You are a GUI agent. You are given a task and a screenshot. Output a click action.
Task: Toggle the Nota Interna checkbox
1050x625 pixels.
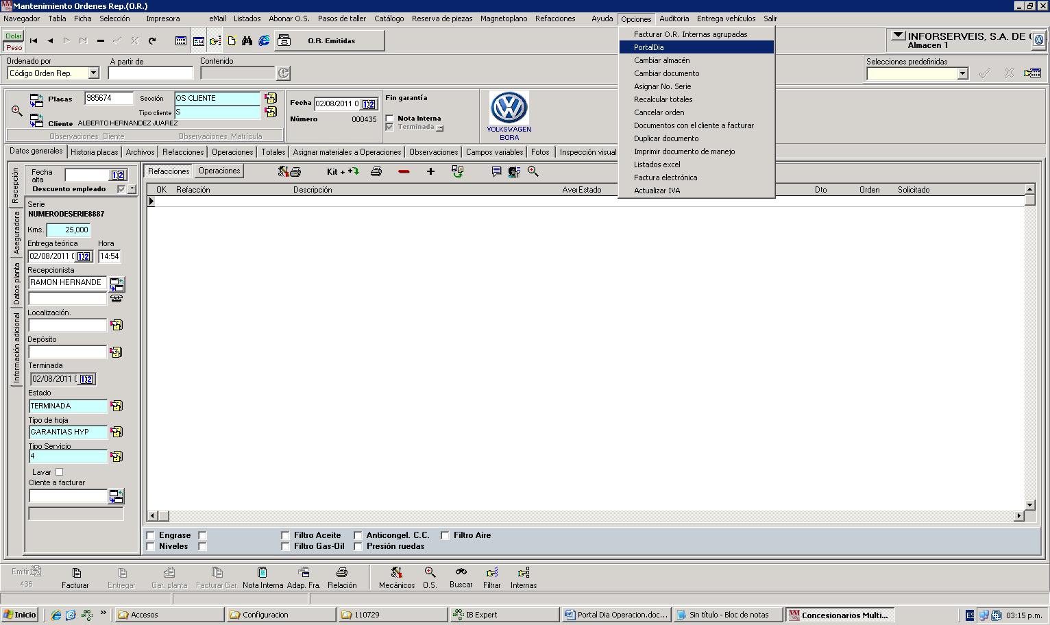pyautogui.click(x=389, y=119)
